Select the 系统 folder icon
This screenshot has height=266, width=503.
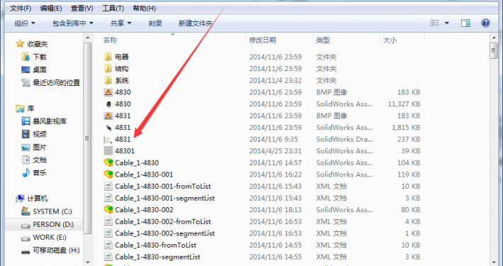[108, 80]
